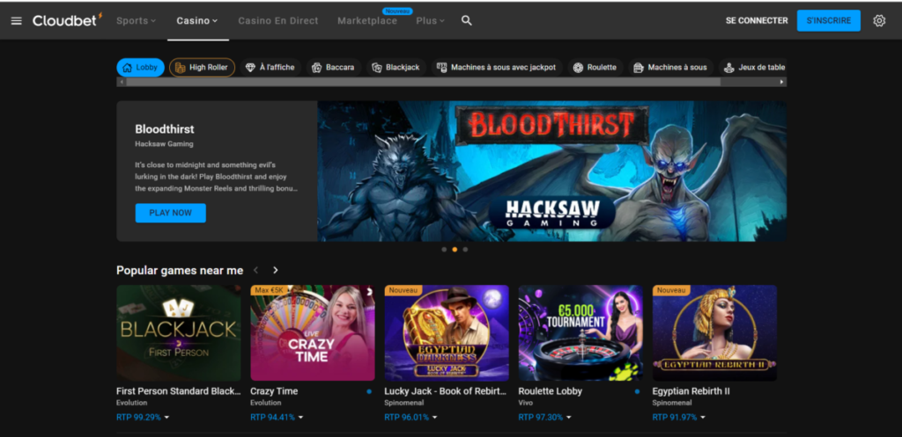The image size is (902, 437).
Task: Select second banner carousel dot
Action: coord(455,250)
